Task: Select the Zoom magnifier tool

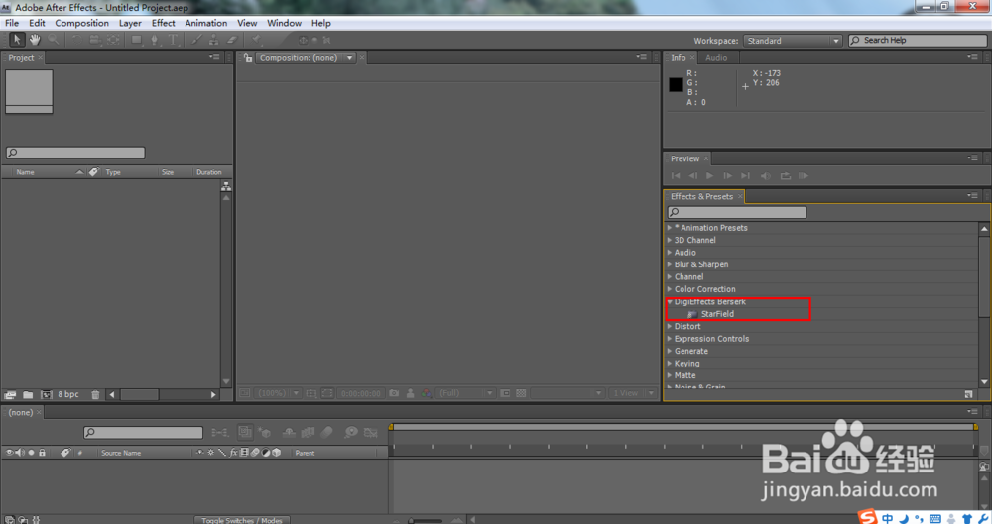Action: [54, 40]
